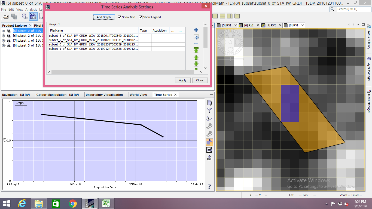Click the green move-down arrow icon
The height and width of the screenshot is (209, 372).
click(196, 64)
